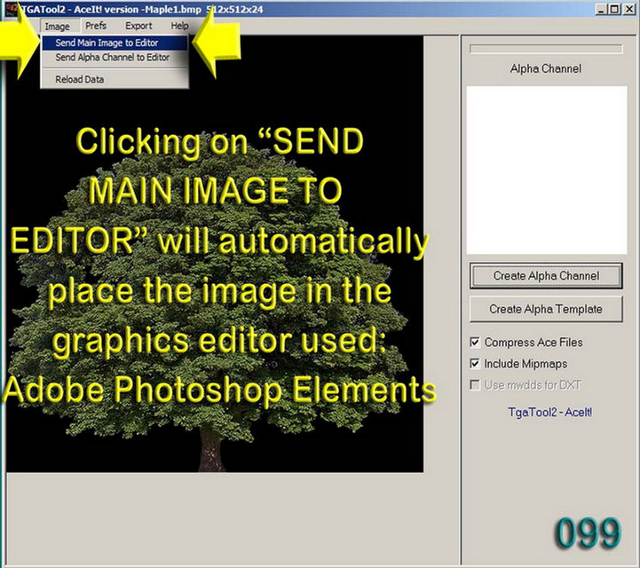Choose Send Alpha Channel to Editor
This screenshot has width=640, height=568.
click(x=115, y=58)
